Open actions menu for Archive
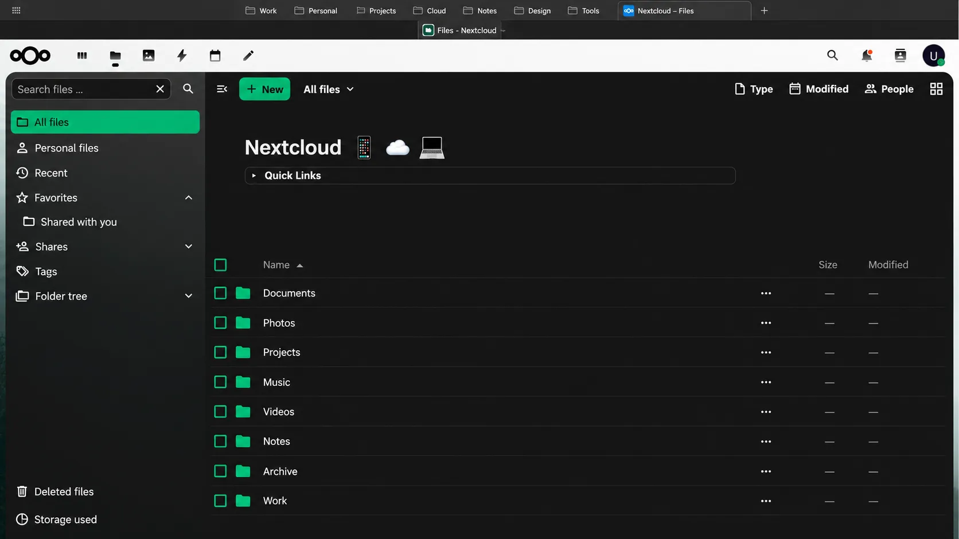This screenshot has width=959, height=539. 766,471
